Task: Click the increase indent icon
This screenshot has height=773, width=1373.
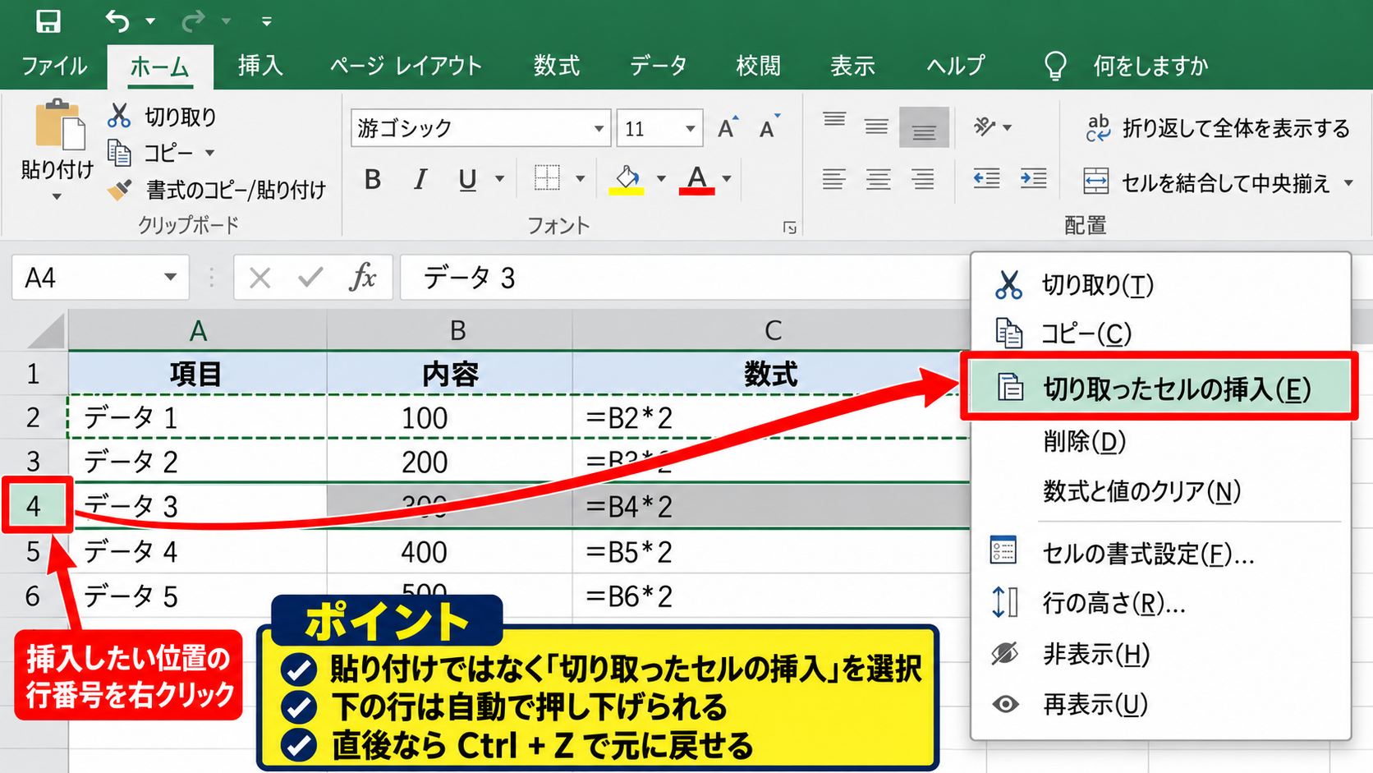Action: tap(1033, 178)
